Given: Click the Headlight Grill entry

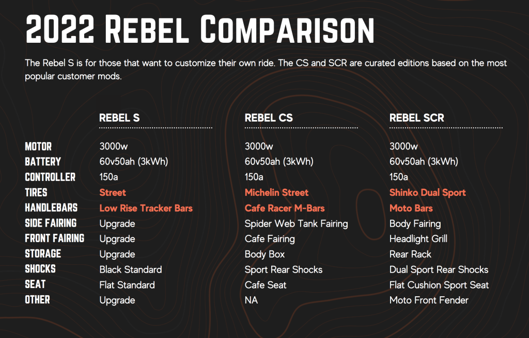Looking at the screenshot, I should [x=418, y=239].
